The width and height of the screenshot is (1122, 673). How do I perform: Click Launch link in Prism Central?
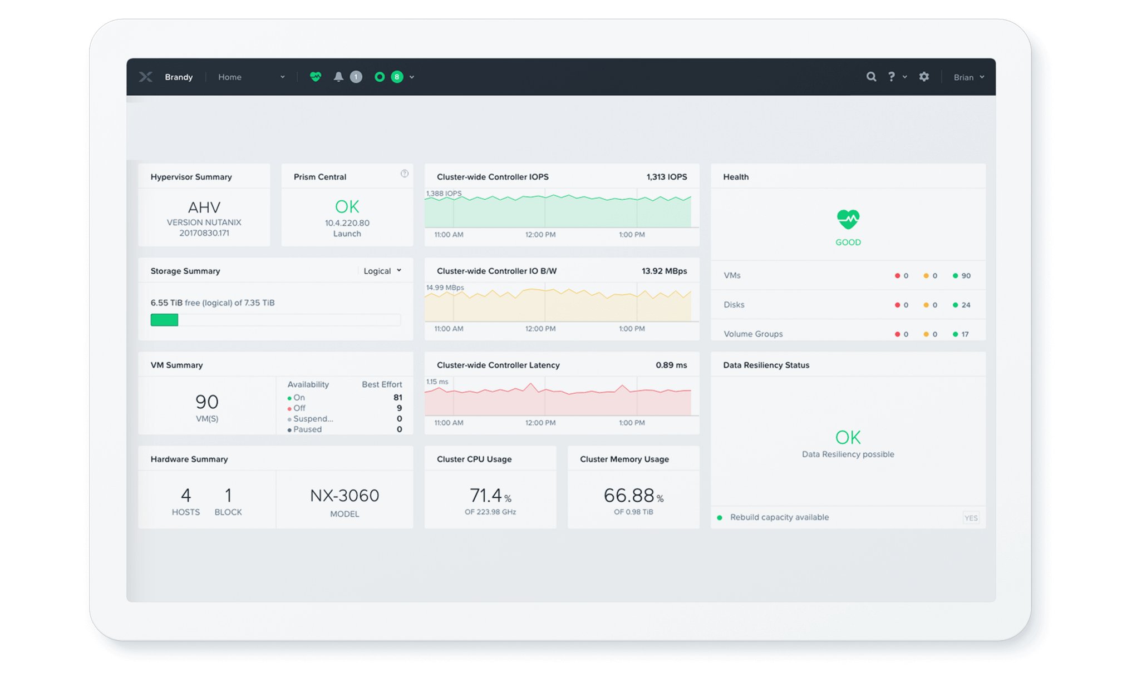[347, 234]
